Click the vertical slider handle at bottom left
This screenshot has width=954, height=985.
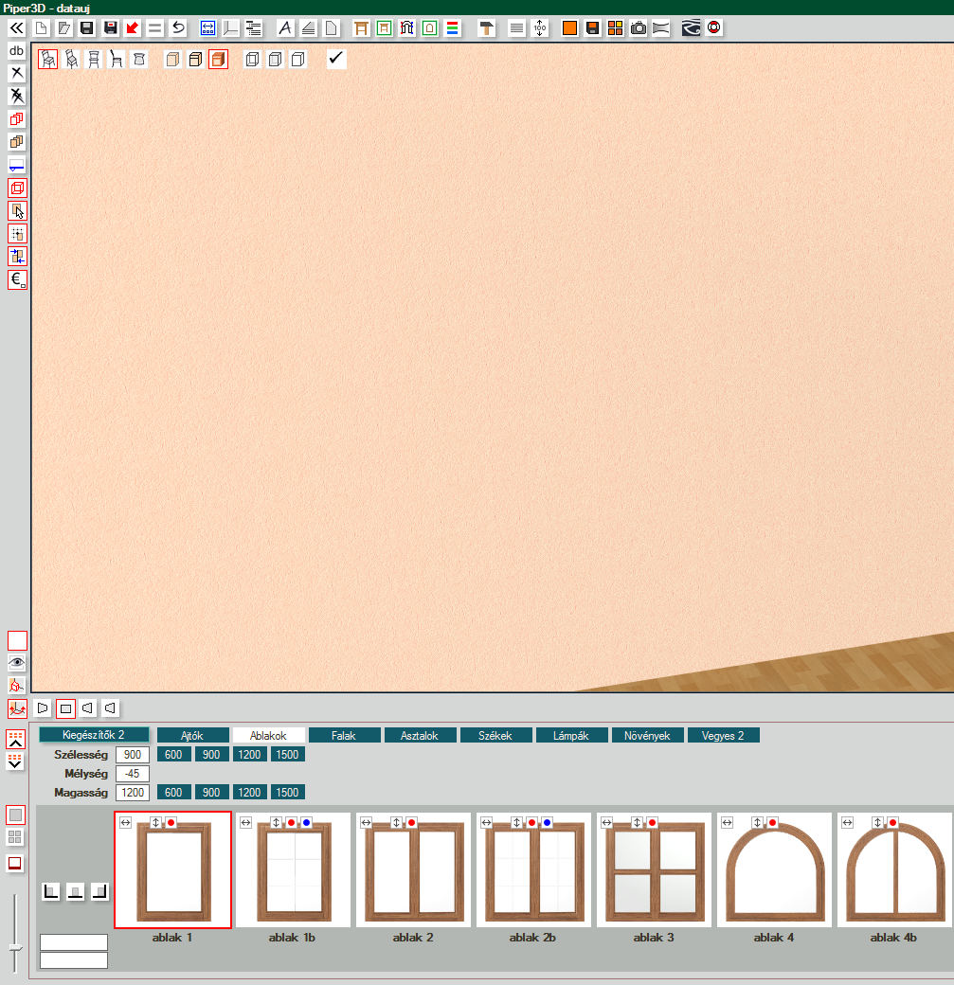[x=15, y=946]
